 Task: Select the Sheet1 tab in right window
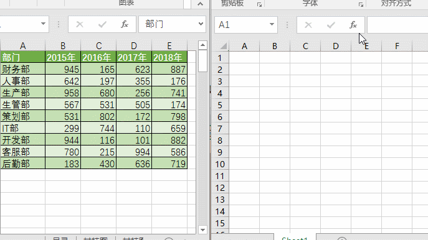[295, 238]
